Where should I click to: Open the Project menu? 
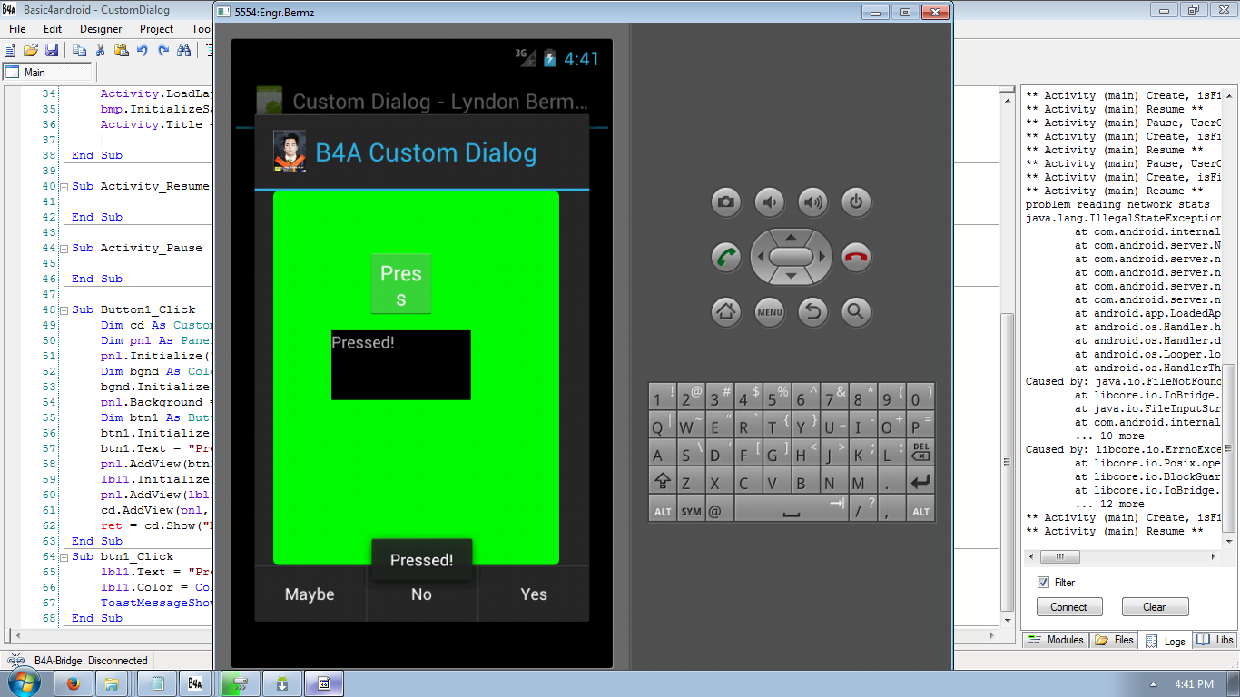click(x=156, y=29)
